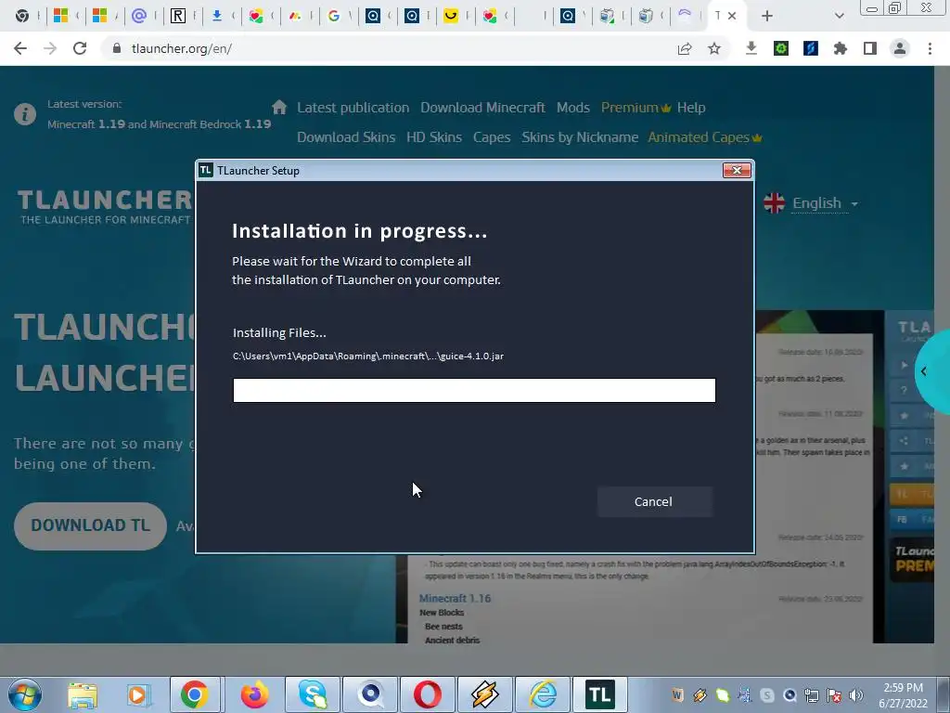Open the Download Skins link
Image resolution: width=950 pixels, height=713 pixels.
point(346,137)
